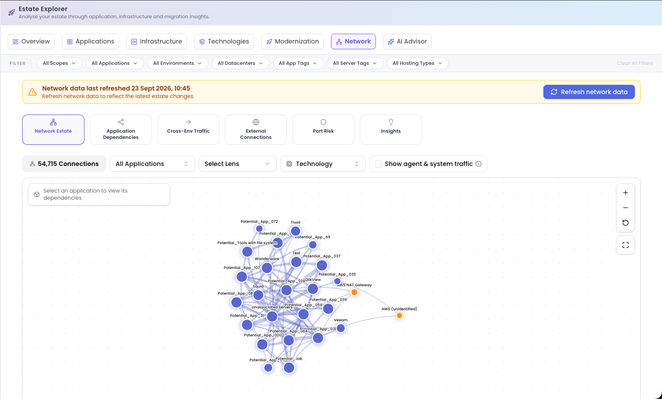Reset the network graph view
The image size is (662, 399).
(x=626, y=223)
